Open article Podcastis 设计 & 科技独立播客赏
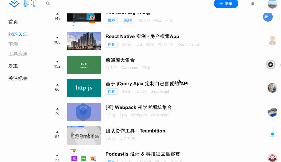Viewport: 281px width, 162px height. tap(143, 154)
